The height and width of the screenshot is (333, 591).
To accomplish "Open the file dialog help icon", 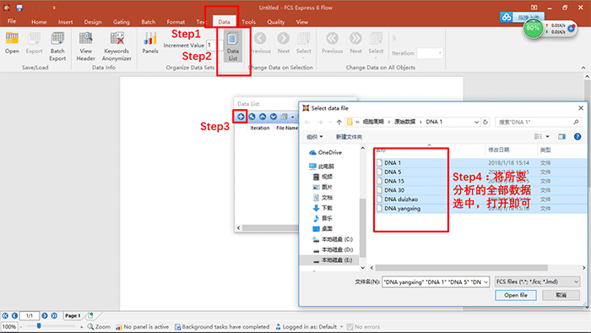I will pyautogui.click(x=577, y=137).
